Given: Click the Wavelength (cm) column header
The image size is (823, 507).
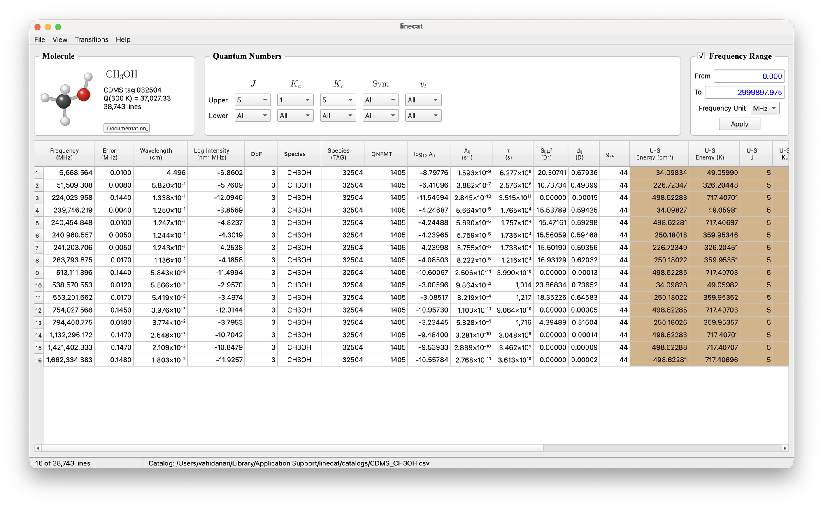Looking at the screenshot, I should (160, 154).
